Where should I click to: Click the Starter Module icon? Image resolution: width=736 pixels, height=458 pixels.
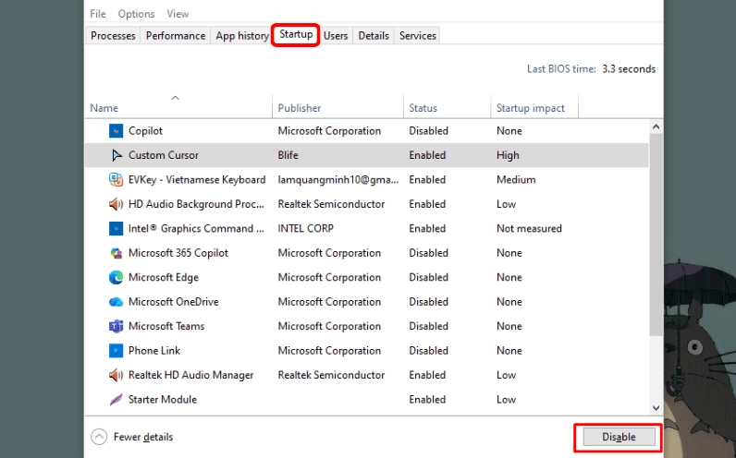coord(117,400)
